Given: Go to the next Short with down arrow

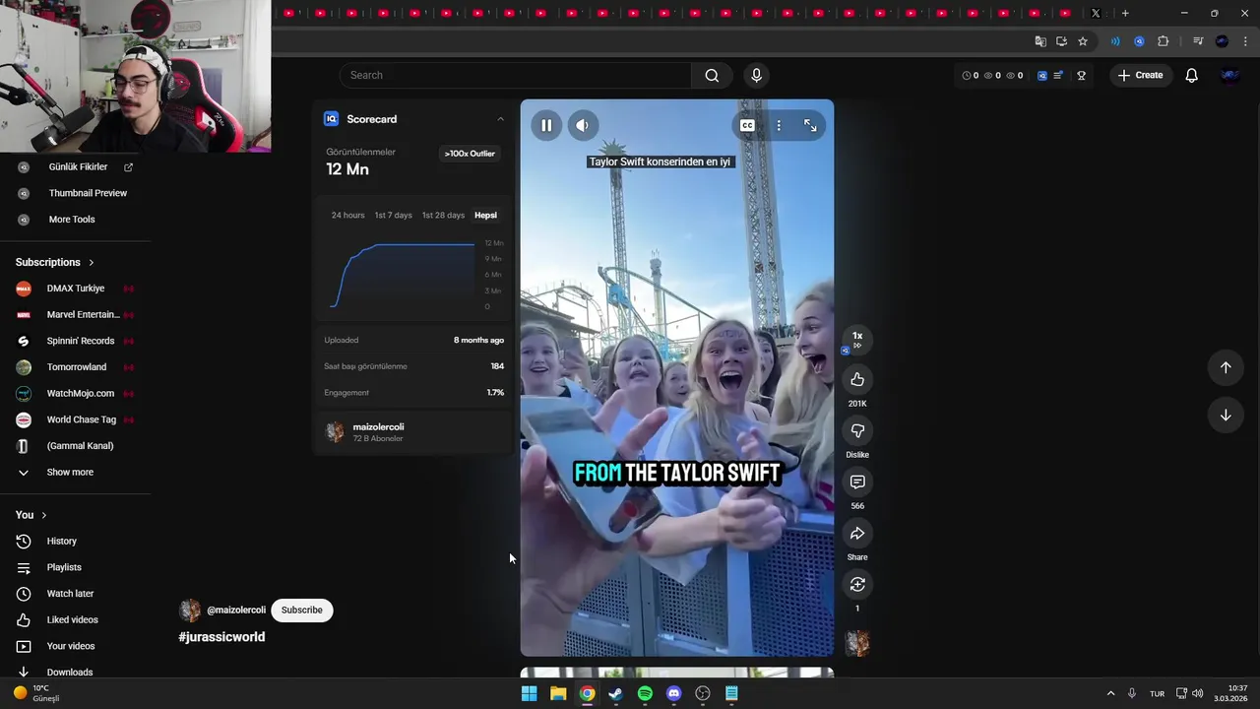Looking at the screenshot, I should point(1226,415).
